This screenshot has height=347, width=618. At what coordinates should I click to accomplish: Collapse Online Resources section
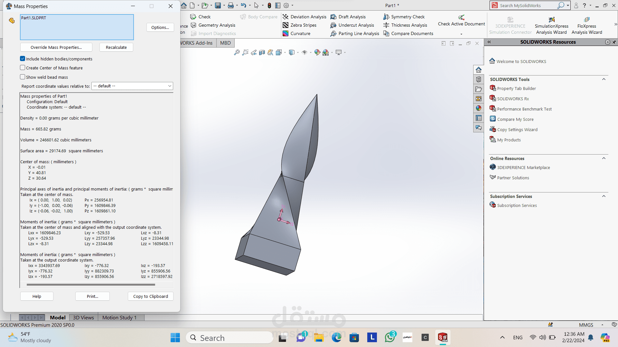tap(604, 158)
